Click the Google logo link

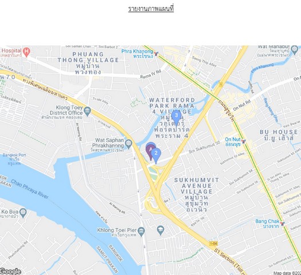pos(10,272)
